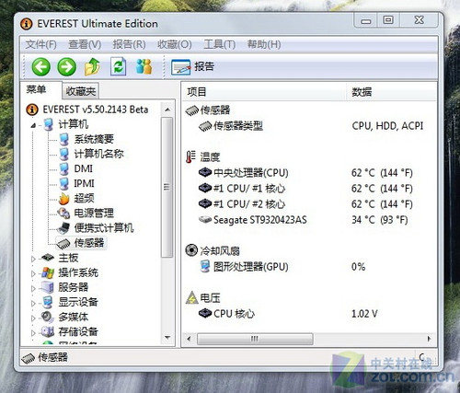The width and height of the screenshot is (460, 393).
Task: Open the users toolbar icon
Action: (144, 66)
